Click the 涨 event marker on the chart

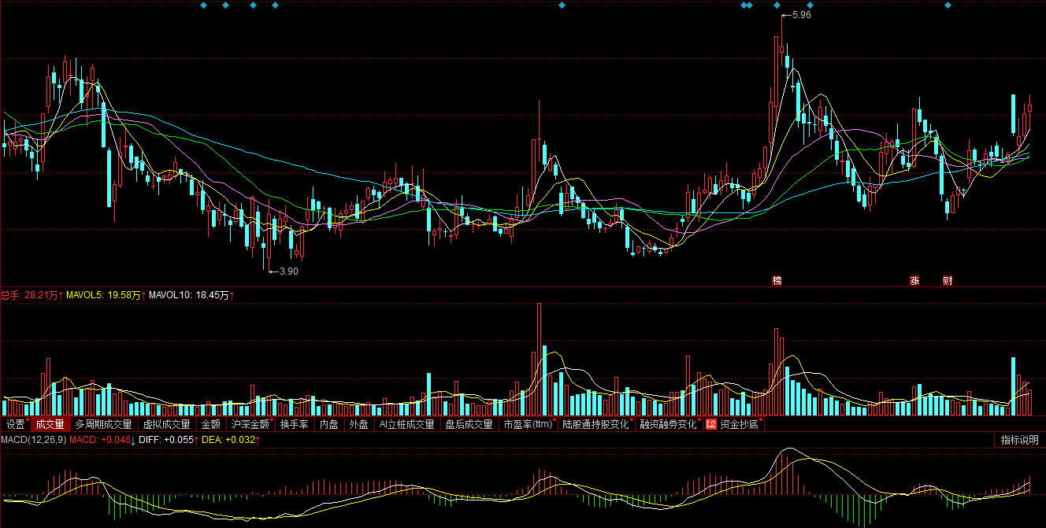click(x=915, y=281)
